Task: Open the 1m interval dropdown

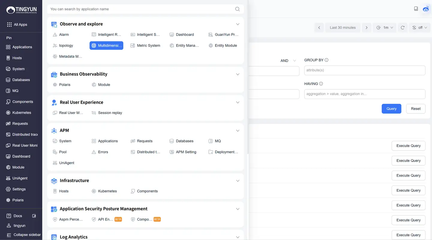Action: click(385, 28)
